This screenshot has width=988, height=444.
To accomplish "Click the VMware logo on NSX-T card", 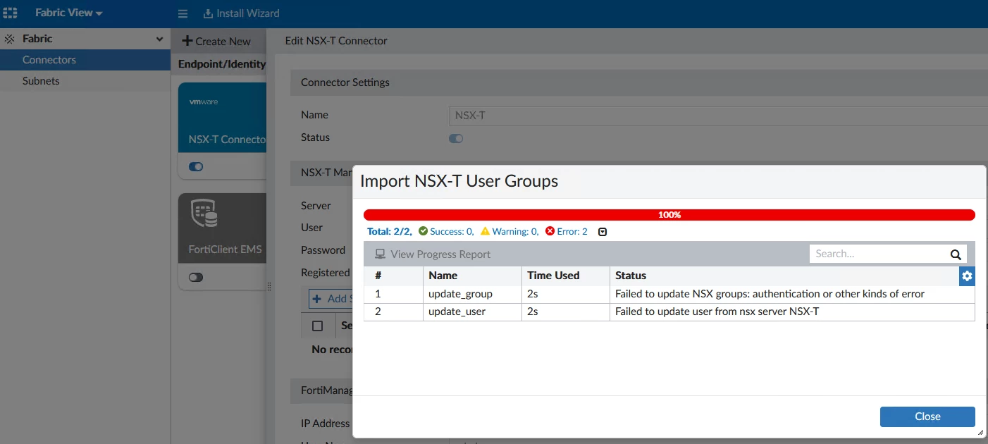I will (x=204, y=101).
